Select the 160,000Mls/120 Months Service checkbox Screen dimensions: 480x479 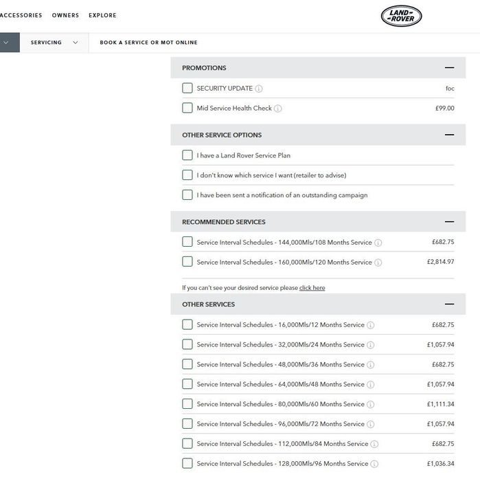[x=187, y=262]
